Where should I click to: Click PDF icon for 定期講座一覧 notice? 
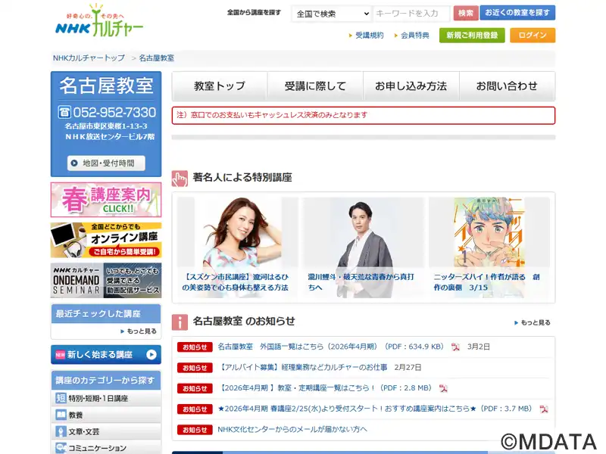point(443,388)
